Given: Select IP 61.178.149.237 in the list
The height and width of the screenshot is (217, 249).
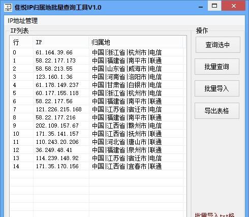Looking at the screenshot, I should 57,85.
